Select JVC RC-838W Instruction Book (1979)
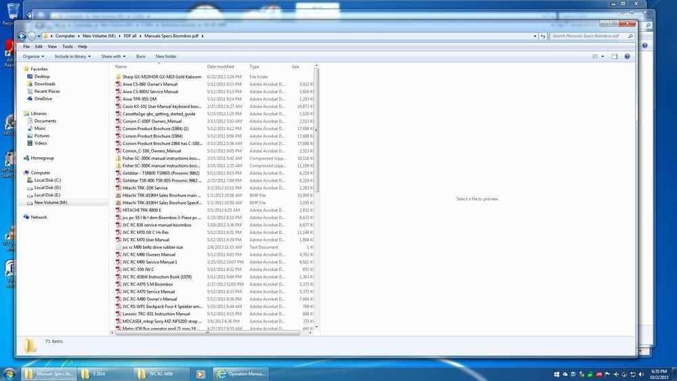677x381 pixels. pos(157,277)
